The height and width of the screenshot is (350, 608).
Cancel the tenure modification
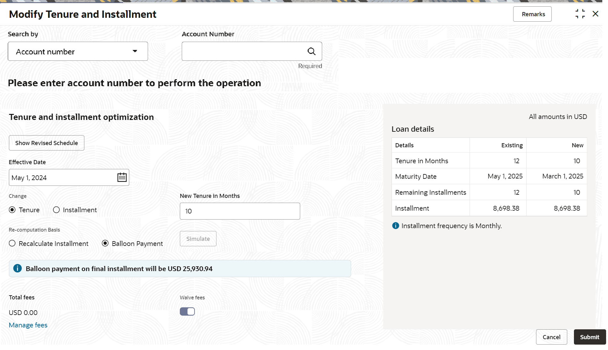(551, 337)
